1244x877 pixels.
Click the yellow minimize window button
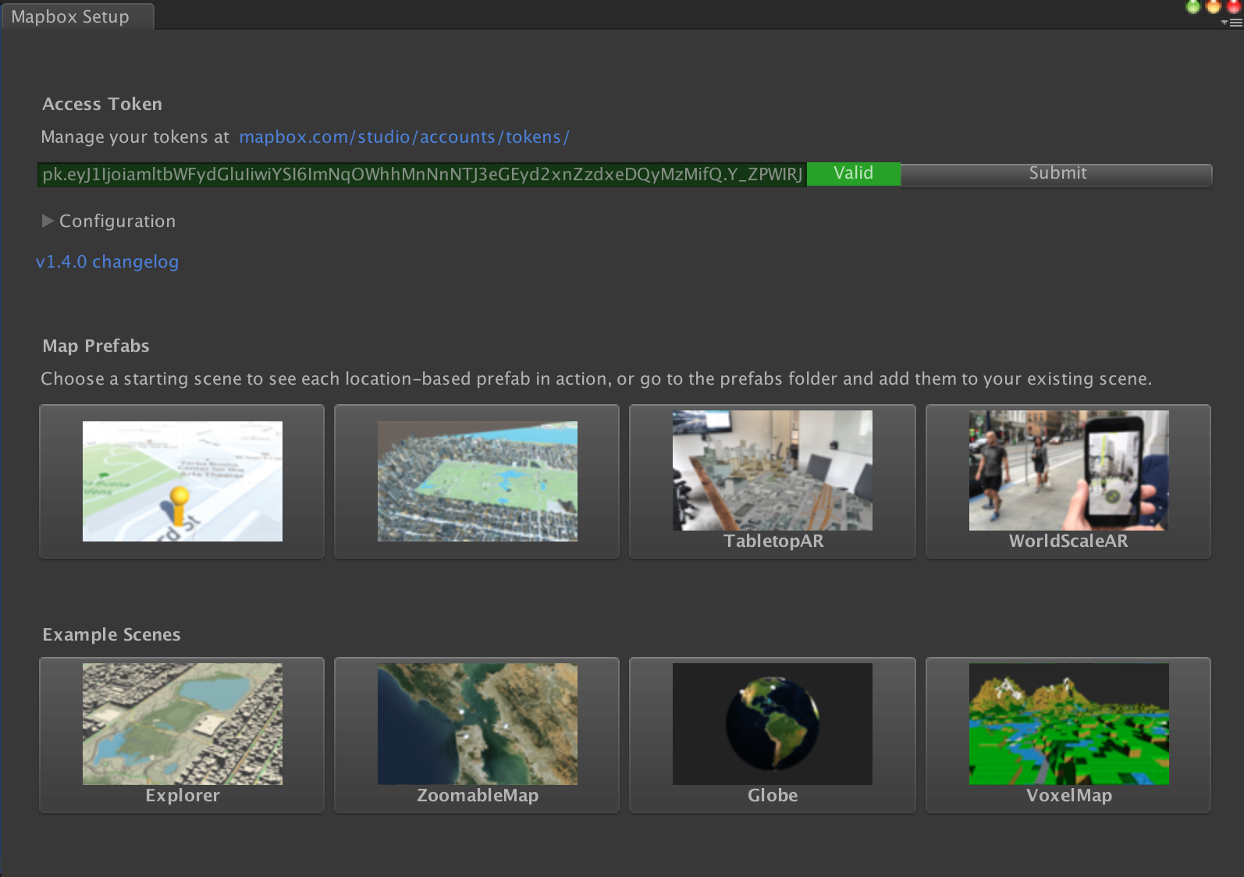coord(1214,6)
